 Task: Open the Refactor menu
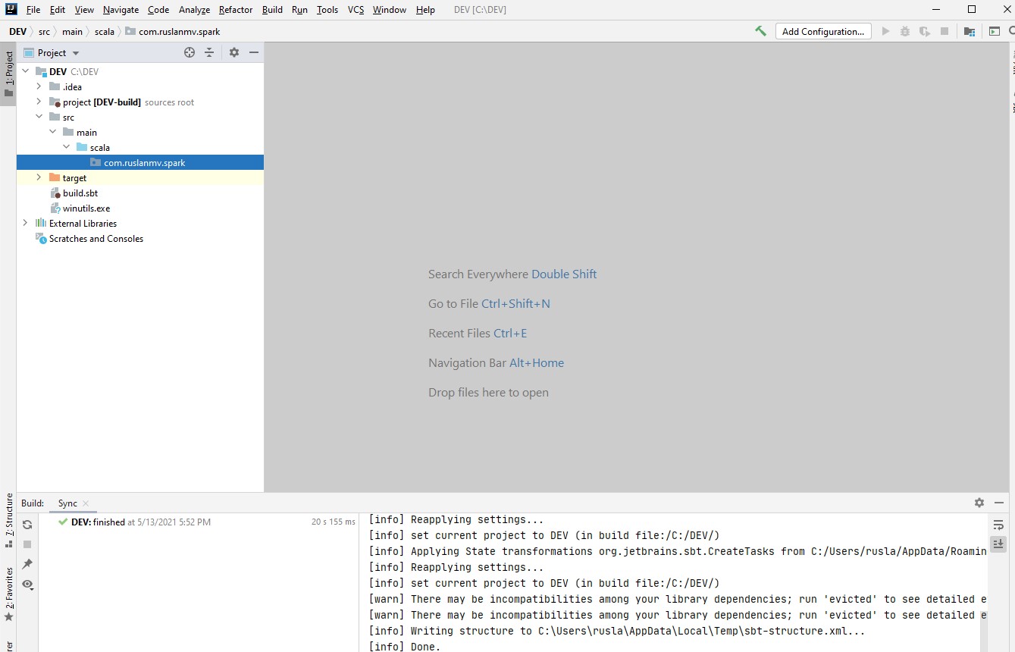tap(236, 10)
